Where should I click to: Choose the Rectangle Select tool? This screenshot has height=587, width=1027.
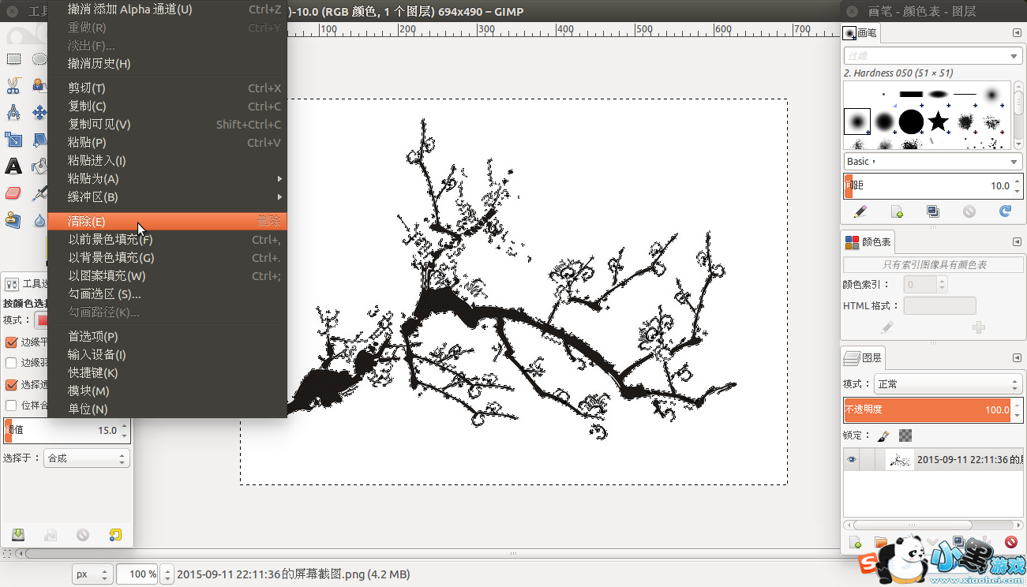13,59
